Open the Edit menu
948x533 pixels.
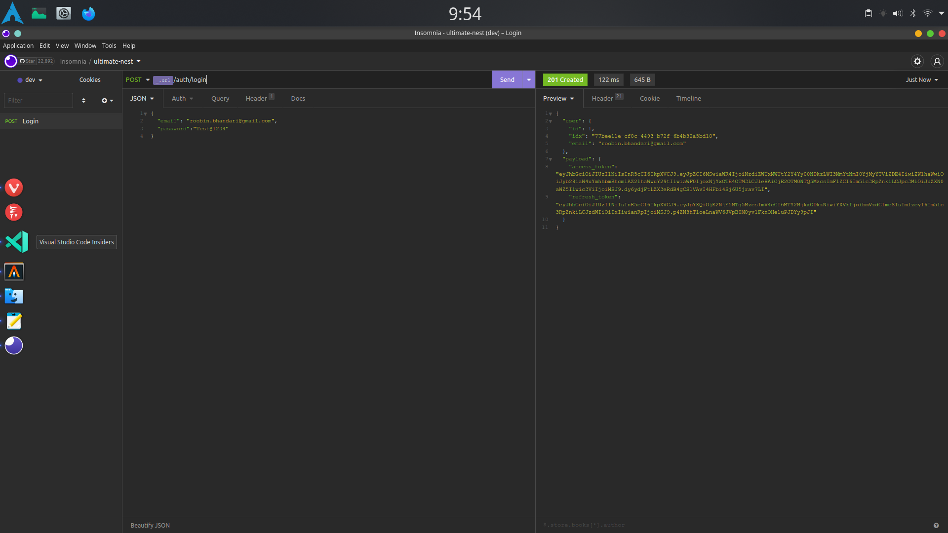(44, 45)
